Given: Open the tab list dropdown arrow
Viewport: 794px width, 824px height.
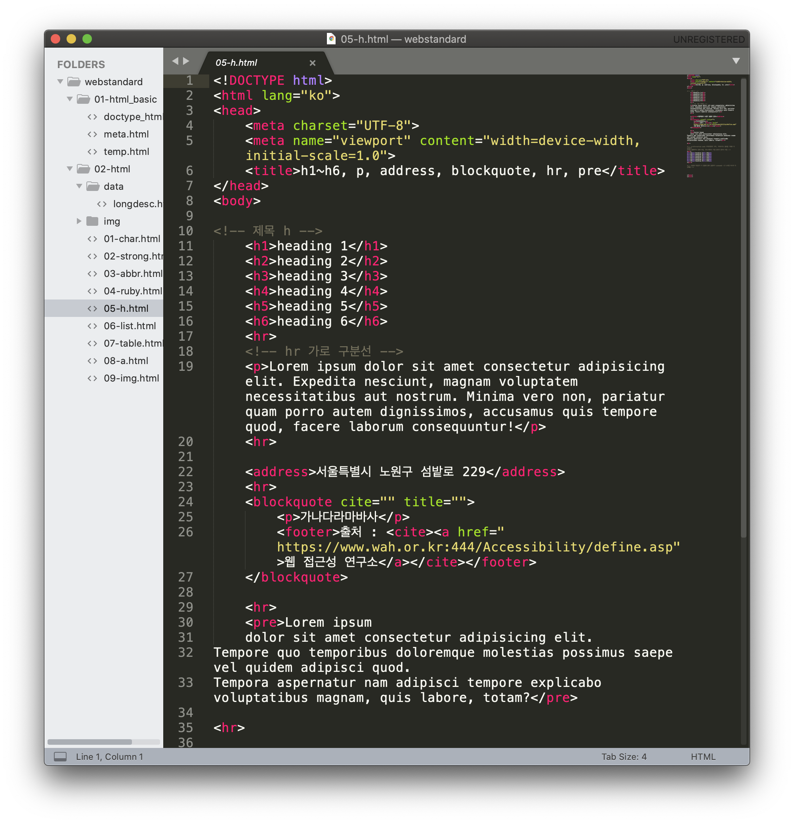Looking at the screenshot, I should tap(736, 61).
